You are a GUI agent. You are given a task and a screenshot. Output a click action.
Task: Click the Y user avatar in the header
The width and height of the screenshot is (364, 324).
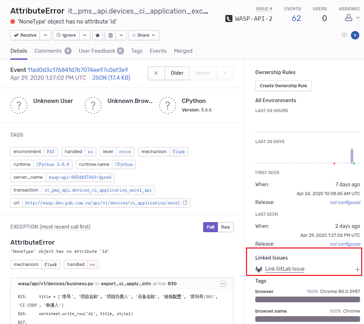[x=355, y=35]
